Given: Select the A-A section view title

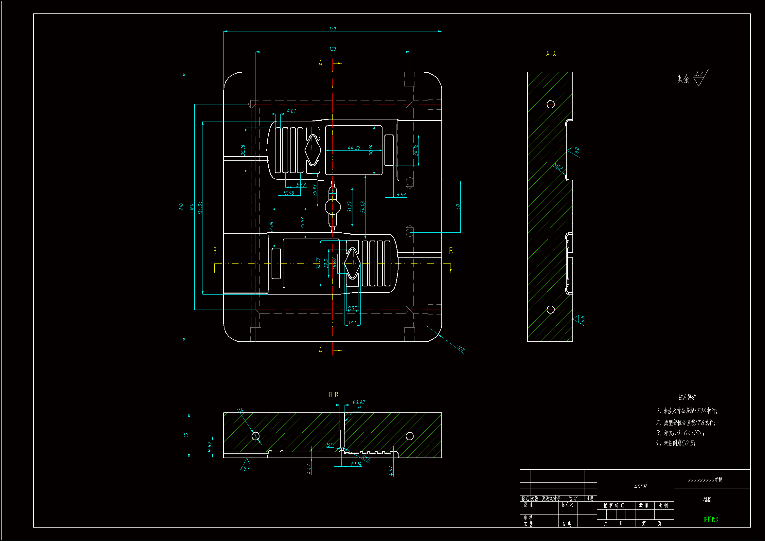Looking at the screenshot, I should pyautogui.click(x=551, y=54).
